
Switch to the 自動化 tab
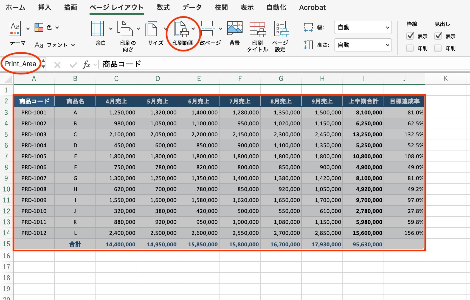(276, 7)
